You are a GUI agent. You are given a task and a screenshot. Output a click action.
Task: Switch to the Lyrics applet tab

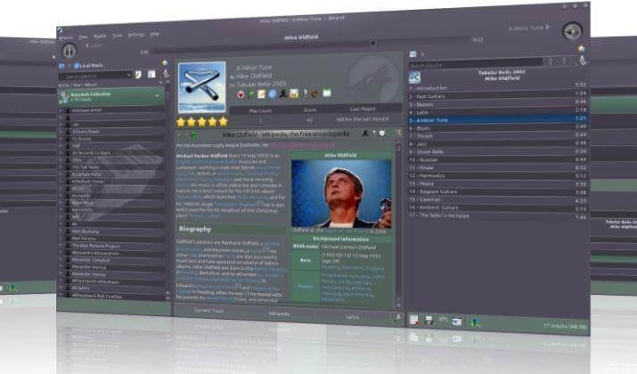click(x=352, y=317)
